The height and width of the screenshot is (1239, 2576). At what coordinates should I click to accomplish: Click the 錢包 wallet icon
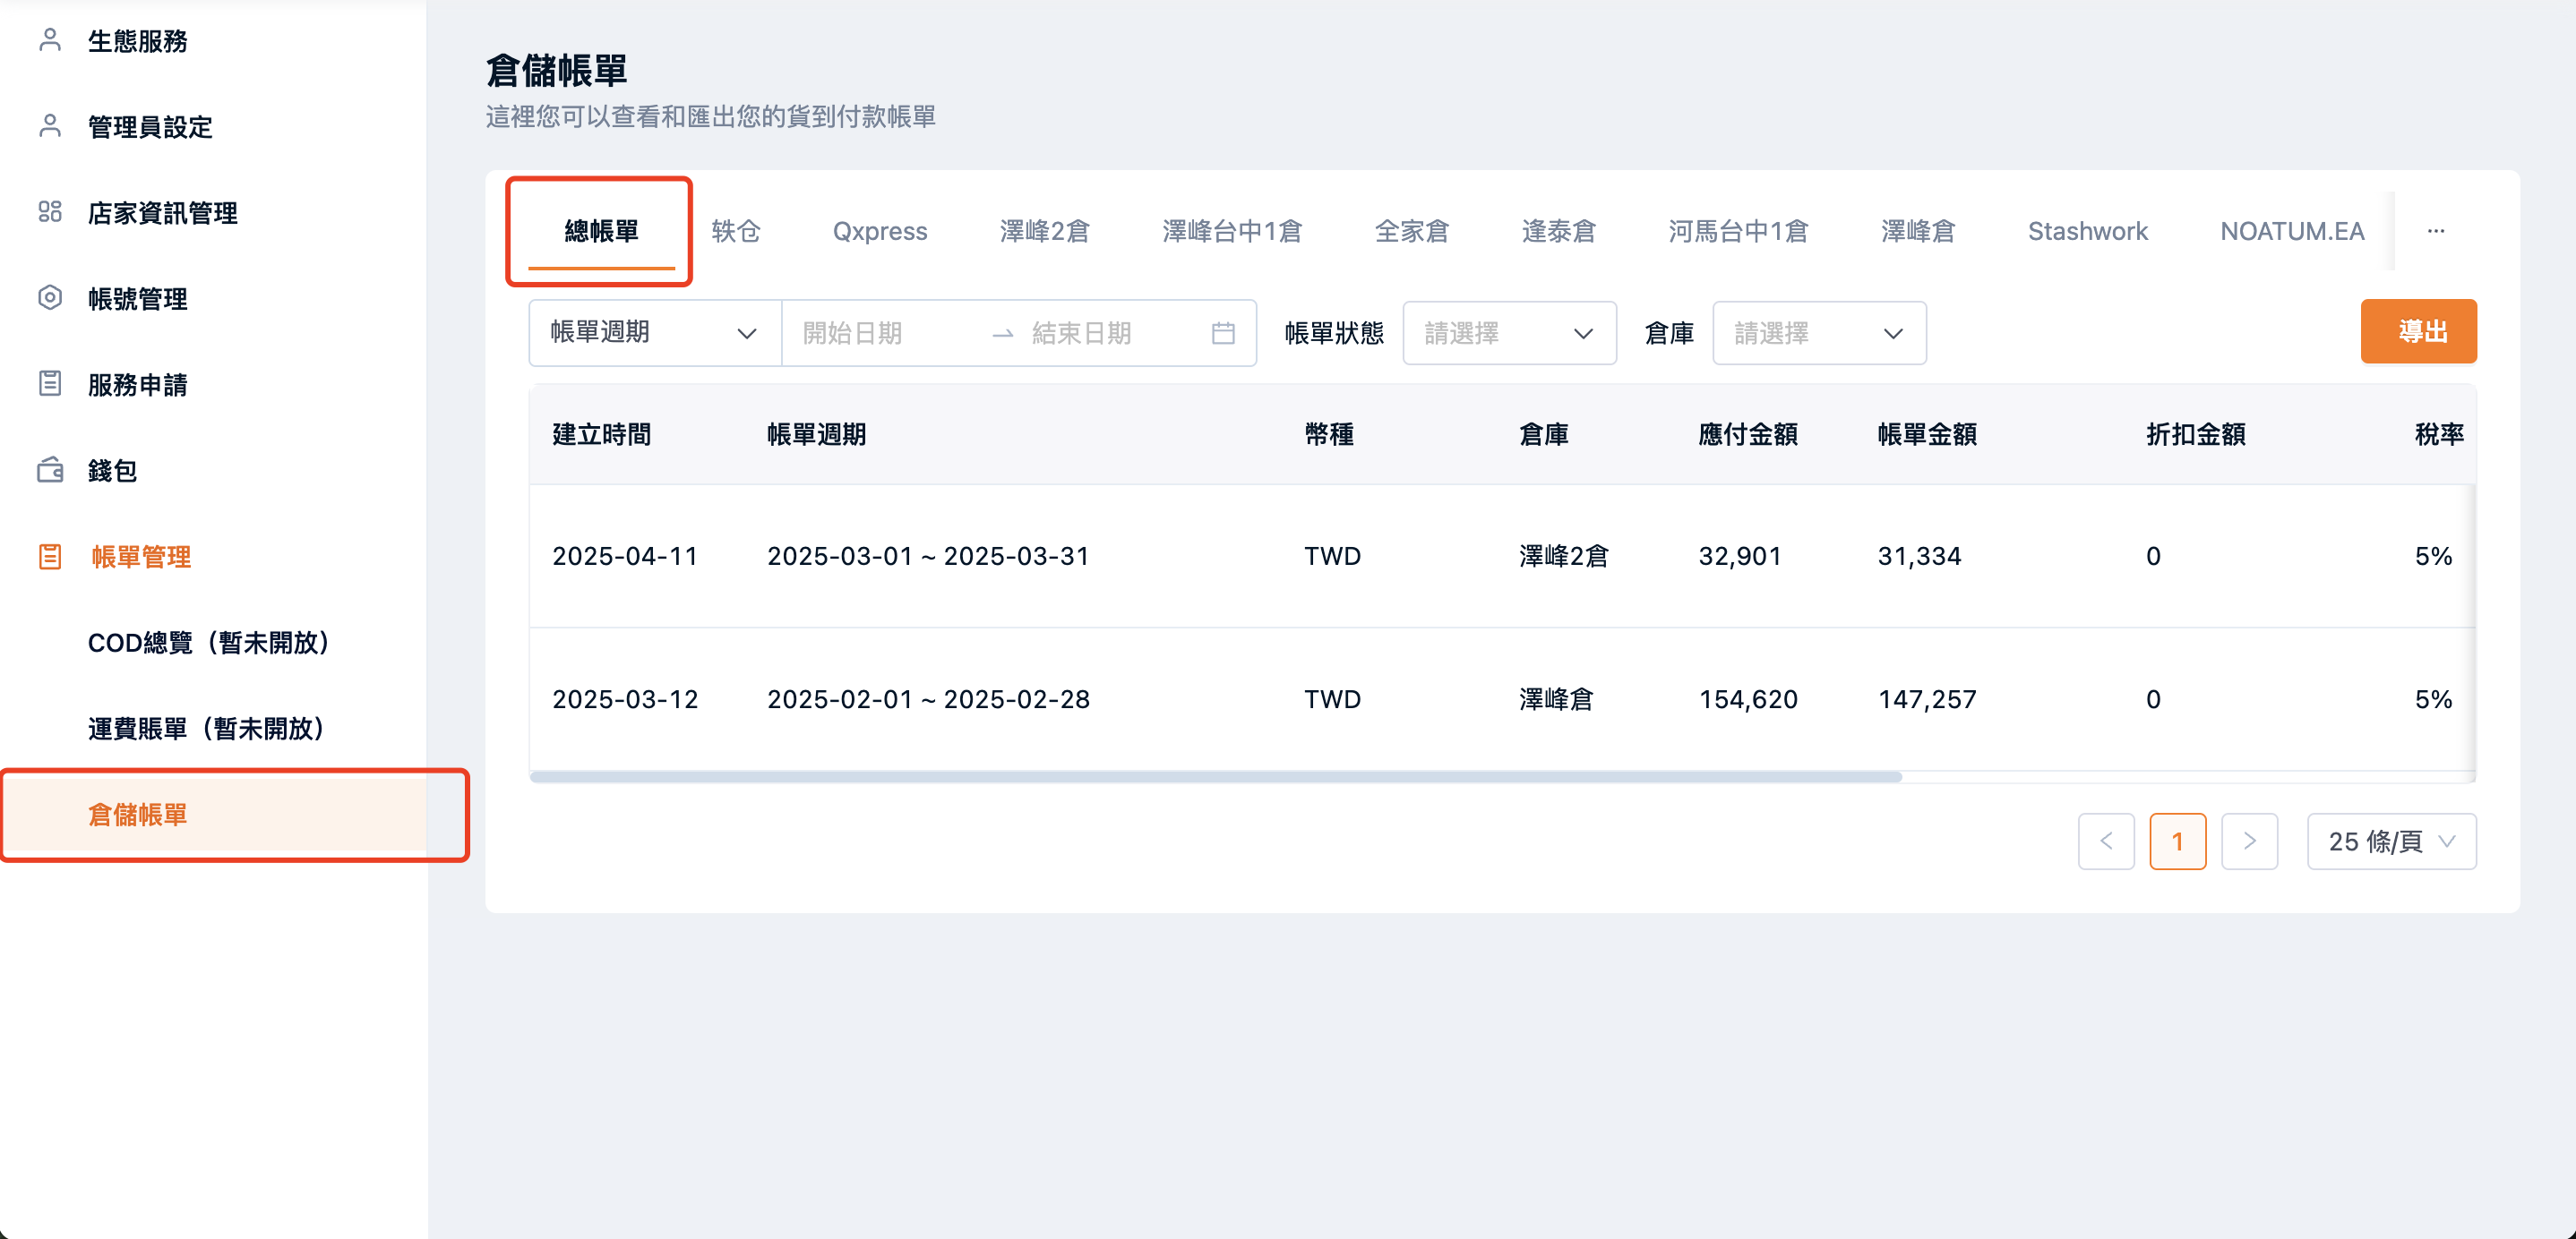coord(50,470)
